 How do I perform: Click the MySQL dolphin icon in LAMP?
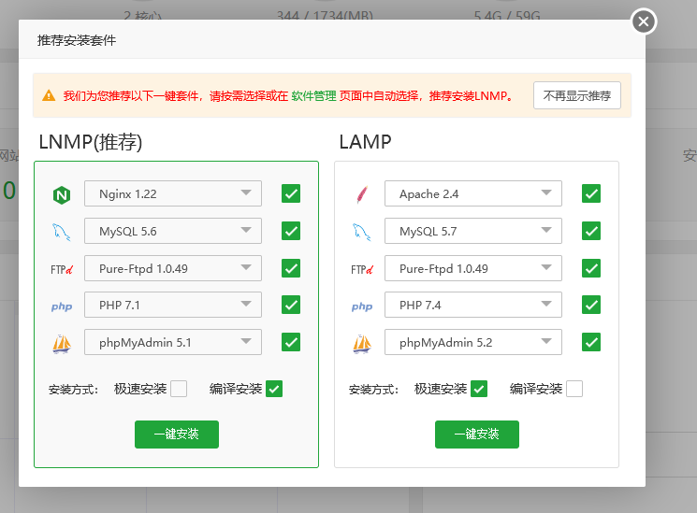[x=362, y=232]
